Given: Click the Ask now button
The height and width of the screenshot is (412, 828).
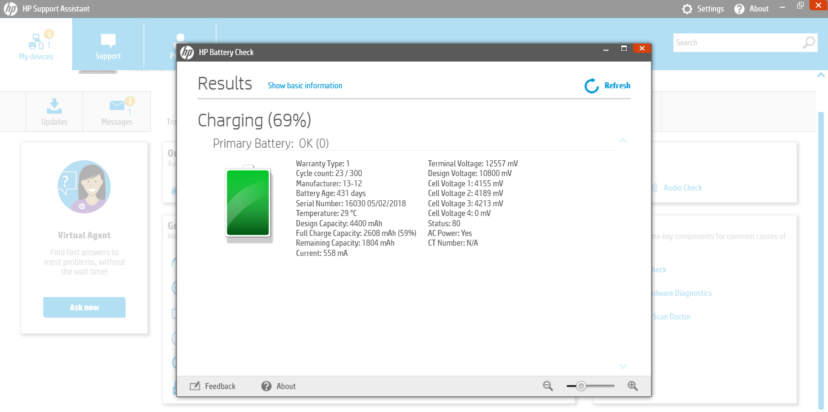Looking at the screenshot, I should pyautogui.click(x=84, y=307).
